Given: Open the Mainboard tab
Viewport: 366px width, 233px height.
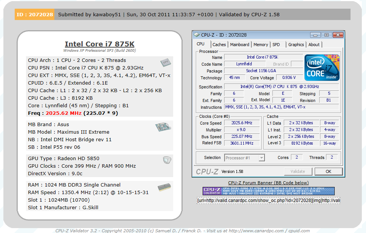Looking at the screenshot, I should (240, 45).
